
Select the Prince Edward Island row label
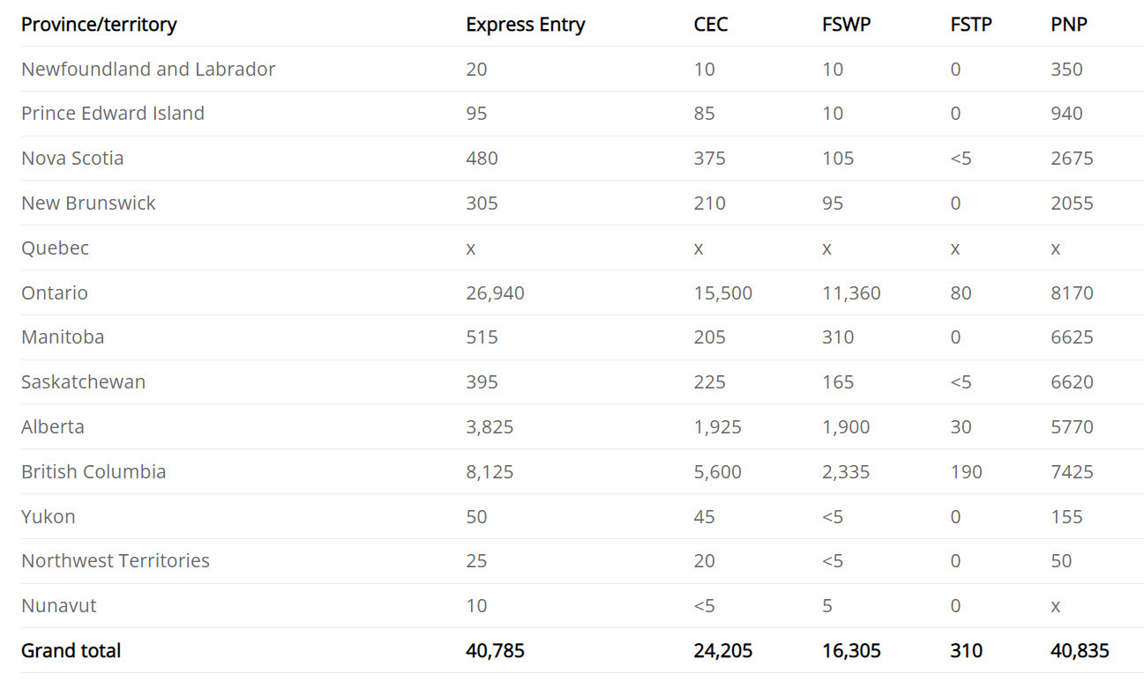(113, 114)
